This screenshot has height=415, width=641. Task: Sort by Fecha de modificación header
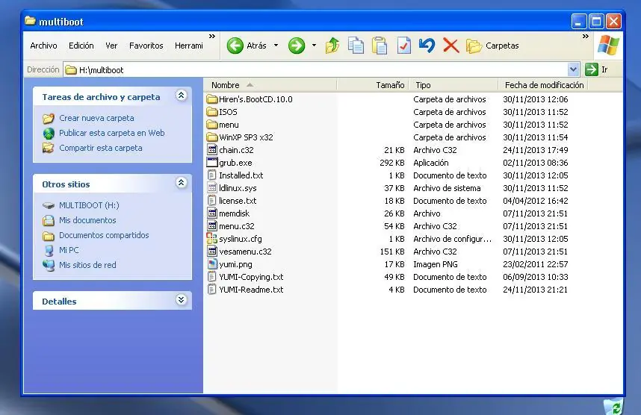coord(543,85)
